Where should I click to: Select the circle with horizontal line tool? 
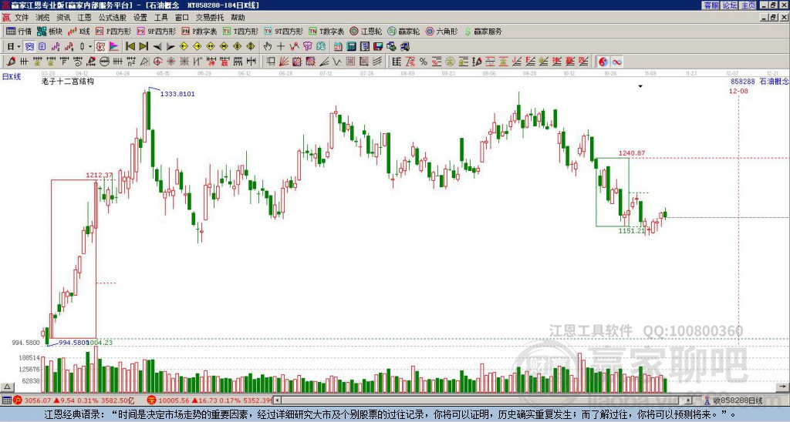click(104, 62)
